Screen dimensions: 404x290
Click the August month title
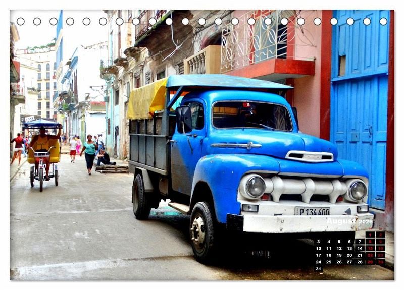[341, 221]
